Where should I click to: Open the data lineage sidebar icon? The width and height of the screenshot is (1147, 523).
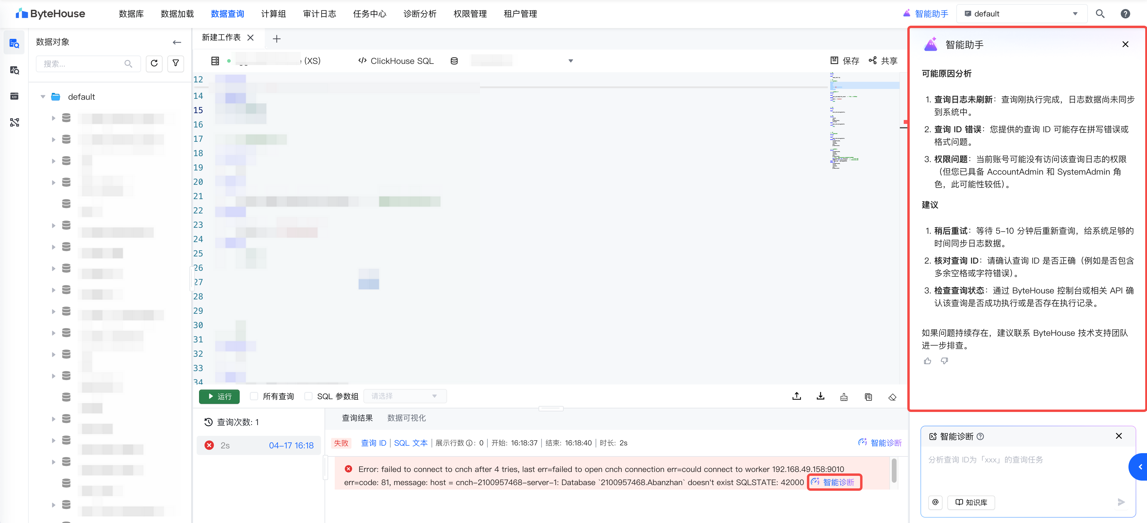click(14, 122)
